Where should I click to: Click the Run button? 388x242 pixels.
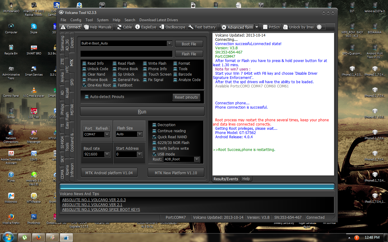coord(142,112)
